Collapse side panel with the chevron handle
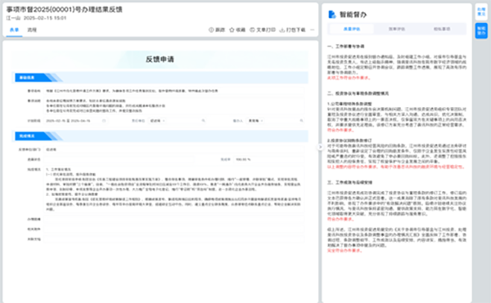 click(x=320, y=147)
